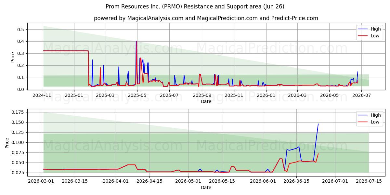Click the '2025-05' x-axis label in top chart
This screenshot has width=390, height=195.
pos(137,95)
